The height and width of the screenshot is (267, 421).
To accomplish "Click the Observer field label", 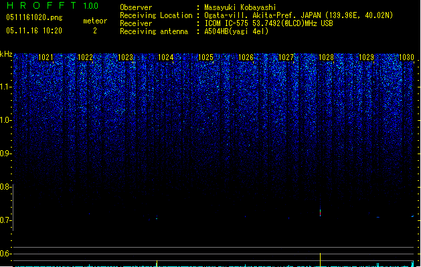I will click(136, 7).
